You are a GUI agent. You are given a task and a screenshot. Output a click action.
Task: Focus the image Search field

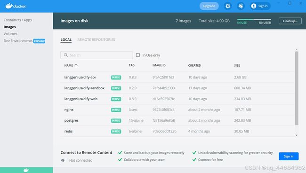pos(97,55)
